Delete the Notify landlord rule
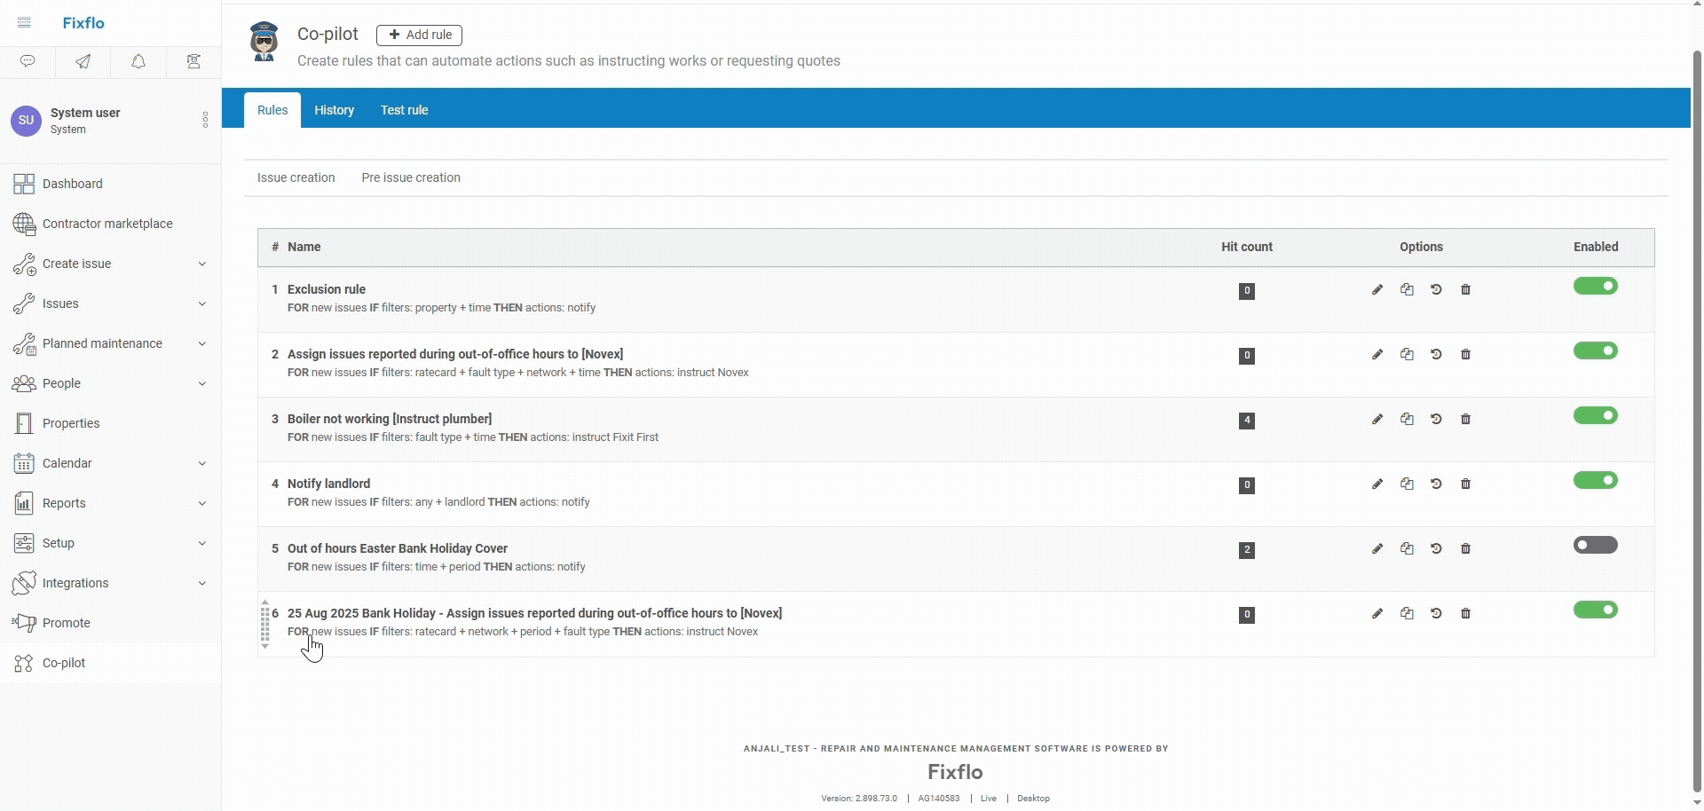The width and height of the screenshot is (1704, 811). pyautogui.click(x=1465, y=484)
